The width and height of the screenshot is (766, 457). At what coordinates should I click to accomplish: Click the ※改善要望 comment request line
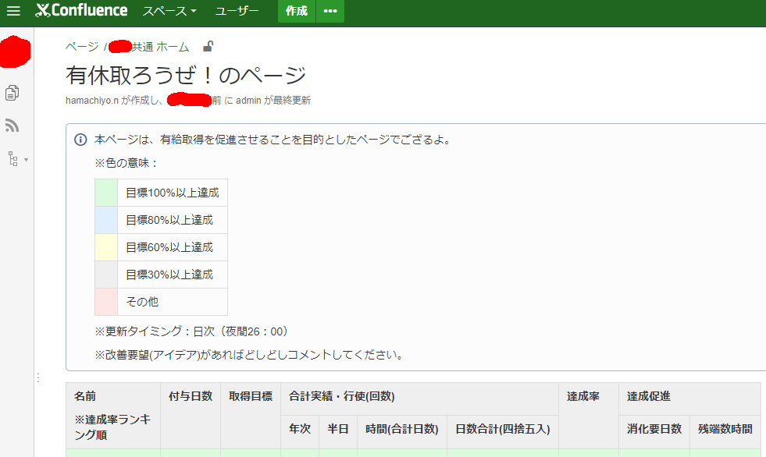point(251,355)
